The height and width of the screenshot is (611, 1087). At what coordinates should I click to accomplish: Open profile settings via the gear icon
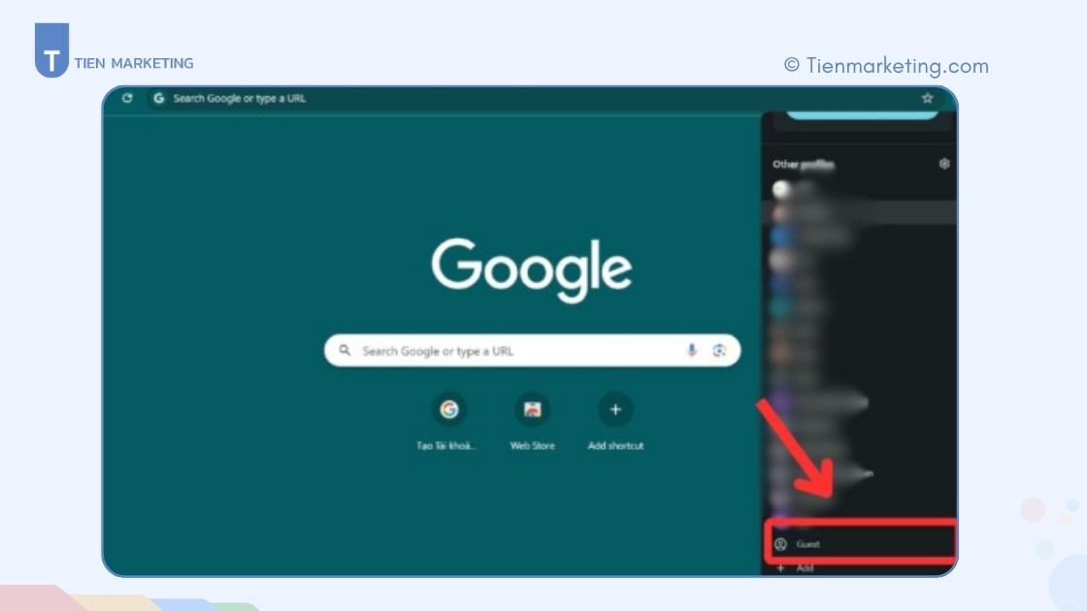pyautogui.click(x=944, y=164)
